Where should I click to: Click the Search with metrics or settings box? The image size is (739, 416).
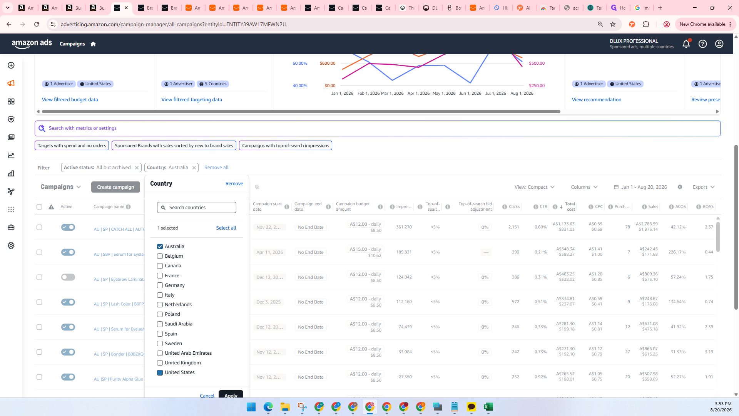click(x=378, y=128)
